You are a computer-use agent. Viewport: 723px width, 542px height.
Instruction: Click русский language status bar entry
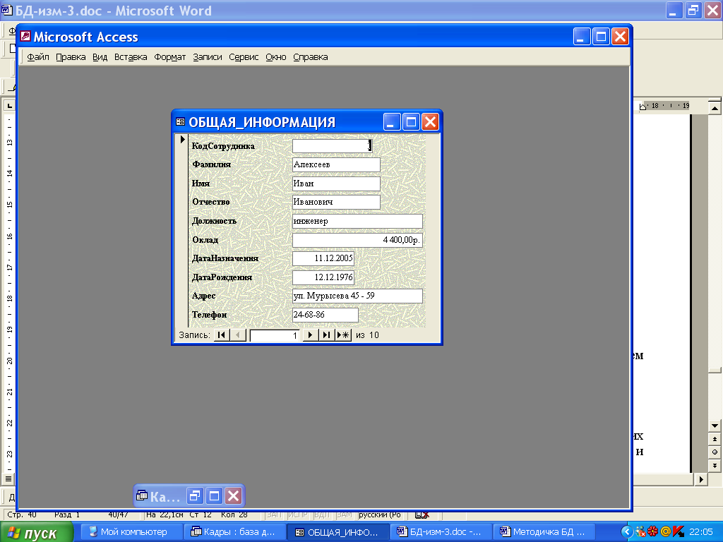[380, 514]
